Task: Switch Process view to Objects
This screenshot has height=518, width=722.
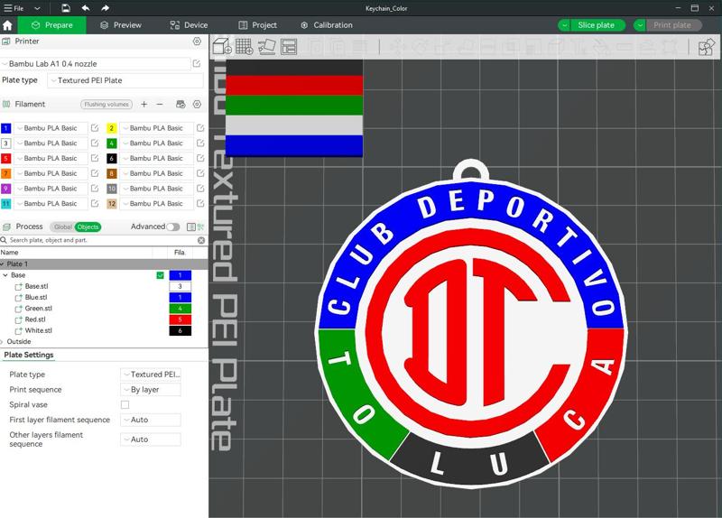Action: click(x=88, y=227)
